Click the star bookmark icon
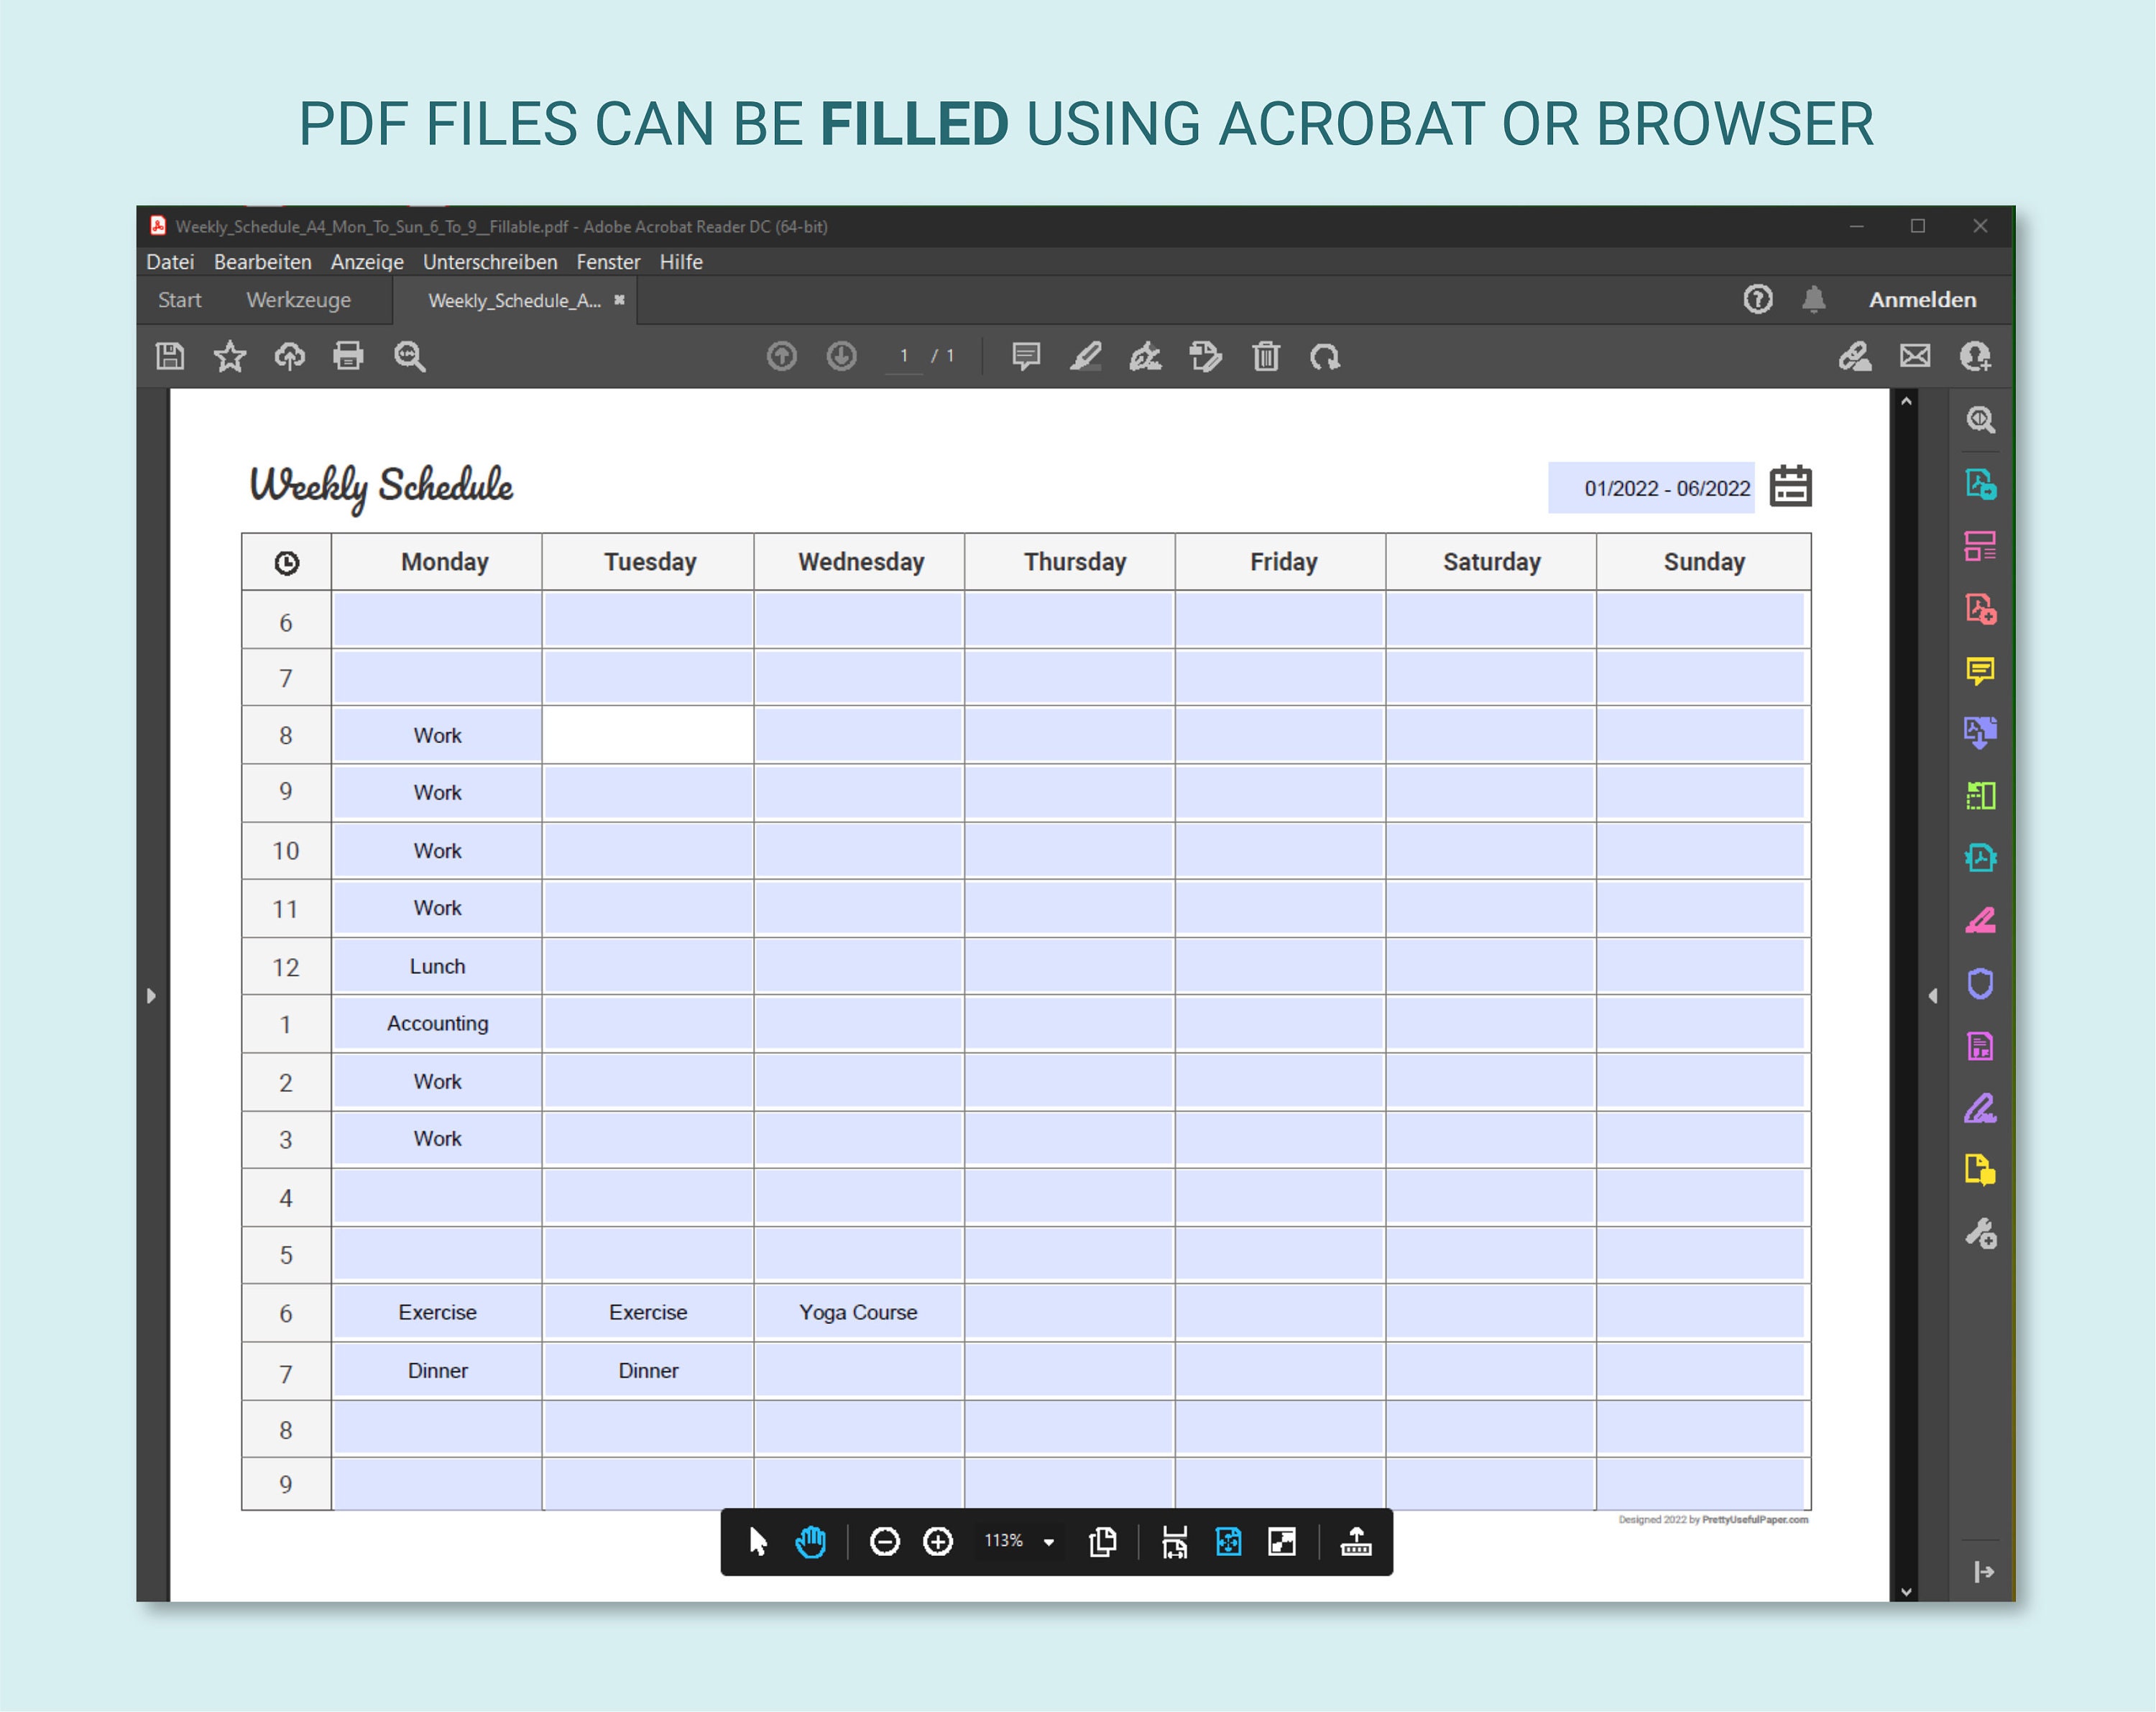This screenshot has width=2156, height=1712. (x=230, y=356)
